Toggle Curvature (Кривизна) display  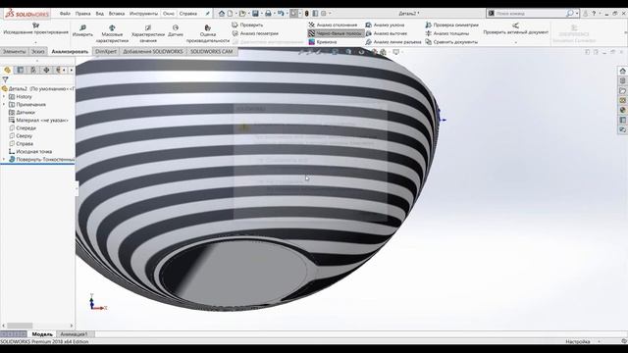[x=323, y=41]
